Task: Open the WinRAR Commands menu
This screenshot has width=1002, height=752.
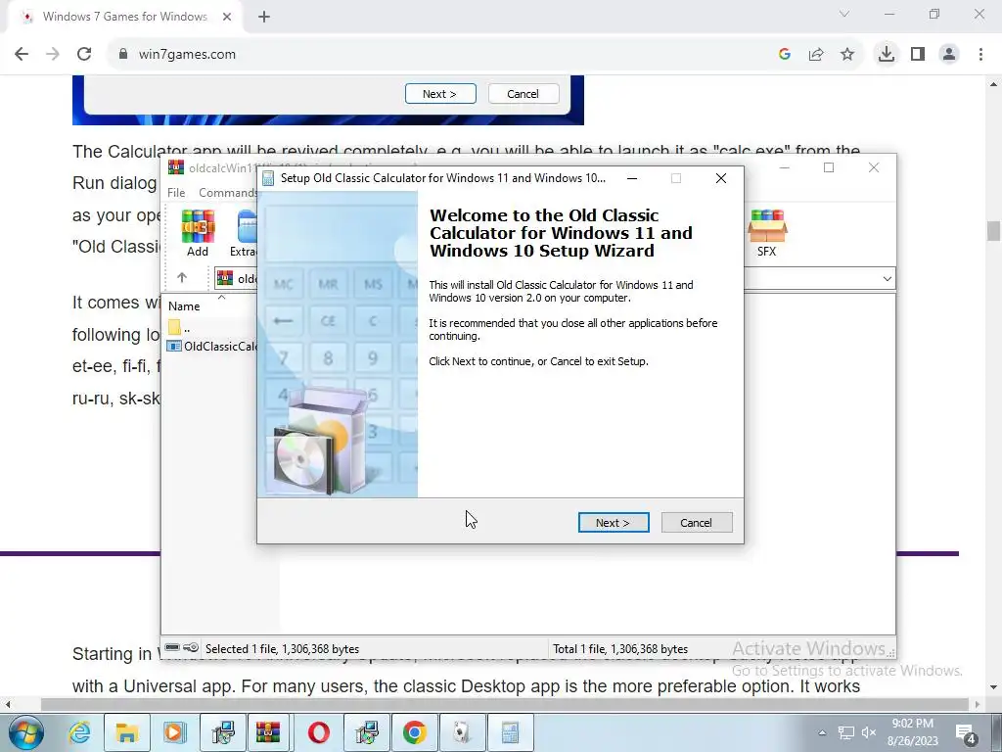Action: click(x=227, y=193)
